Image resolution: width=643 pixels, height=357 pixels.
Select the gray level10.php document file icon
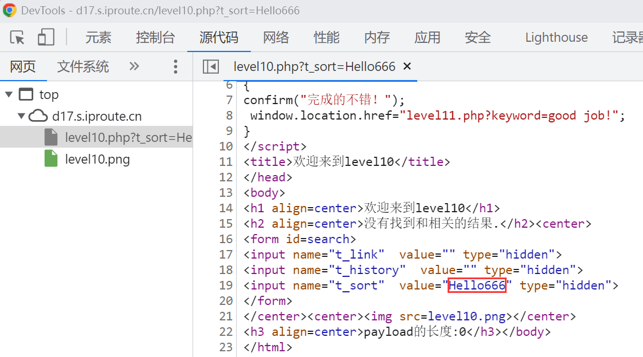[x=51, y=137]
